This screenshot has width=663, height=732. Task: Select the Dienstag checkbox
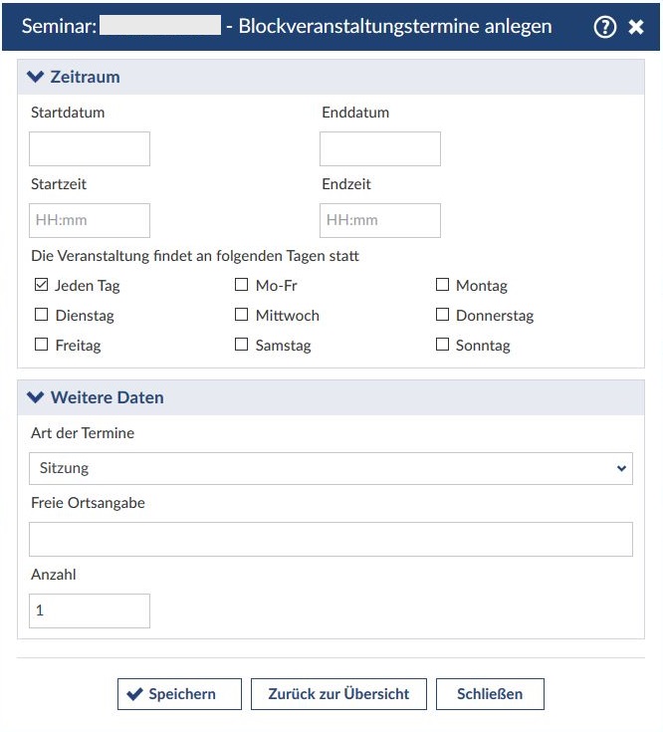(x=42, y=316)
